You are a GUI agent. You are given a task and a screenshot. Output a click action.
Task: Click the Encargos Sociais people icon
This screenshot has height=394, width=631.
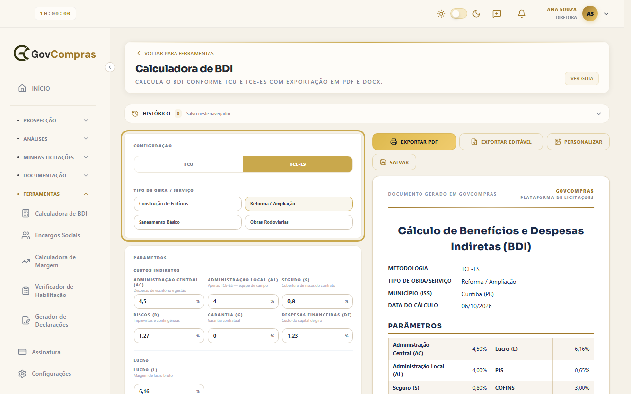click(x=26, y=235)
